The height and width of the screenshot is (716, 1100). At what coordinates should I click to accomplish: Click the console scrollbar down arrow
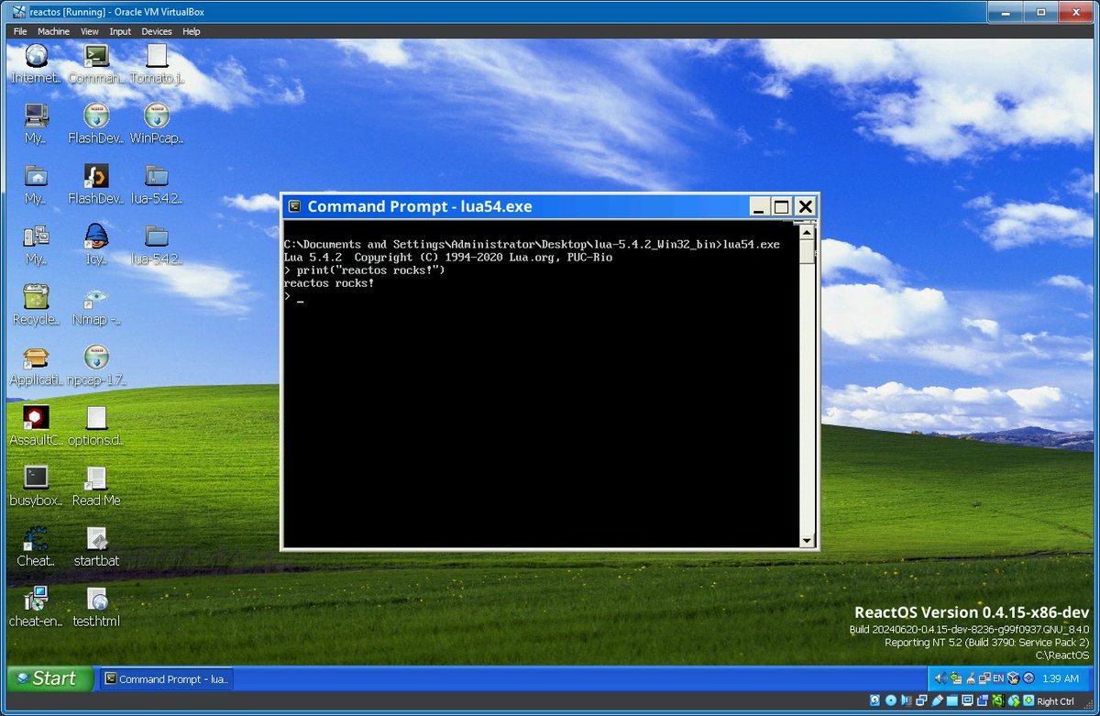(807, 539)
